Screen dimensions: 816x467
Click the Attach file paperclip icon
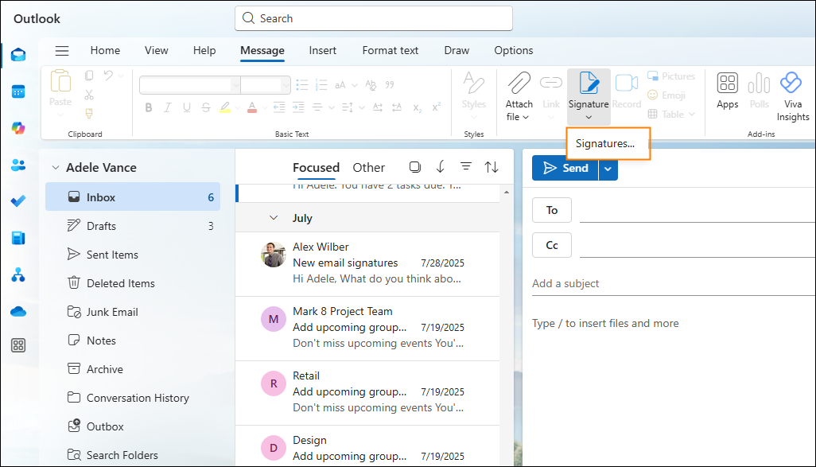point(519,84)
